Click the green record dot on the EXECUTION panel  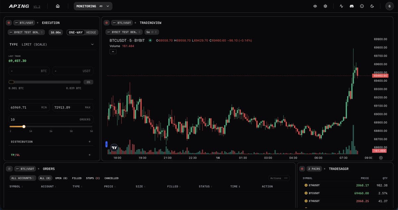9,22
